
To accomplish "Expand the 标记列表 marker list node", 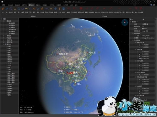I will point(4,40).
